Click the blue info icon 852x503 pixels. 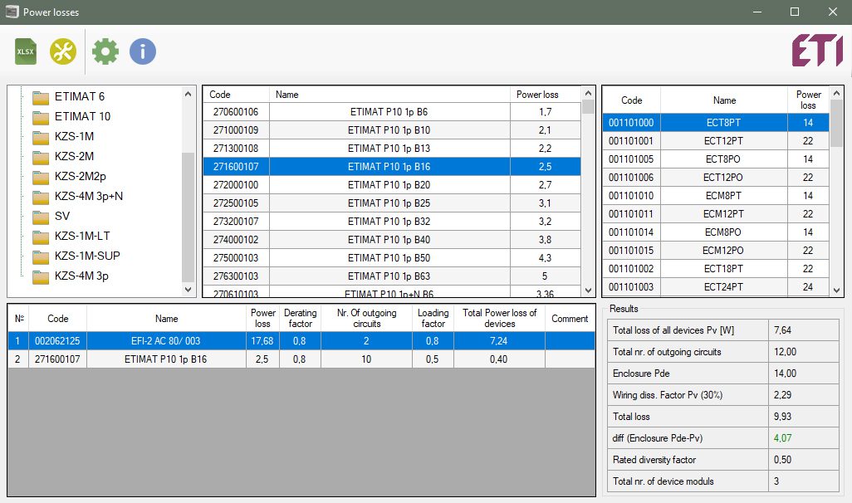tap(142, 51)
